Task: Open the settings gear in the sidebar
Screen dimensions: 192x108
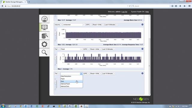Action: pyautogui.click(x=44, y=44)
